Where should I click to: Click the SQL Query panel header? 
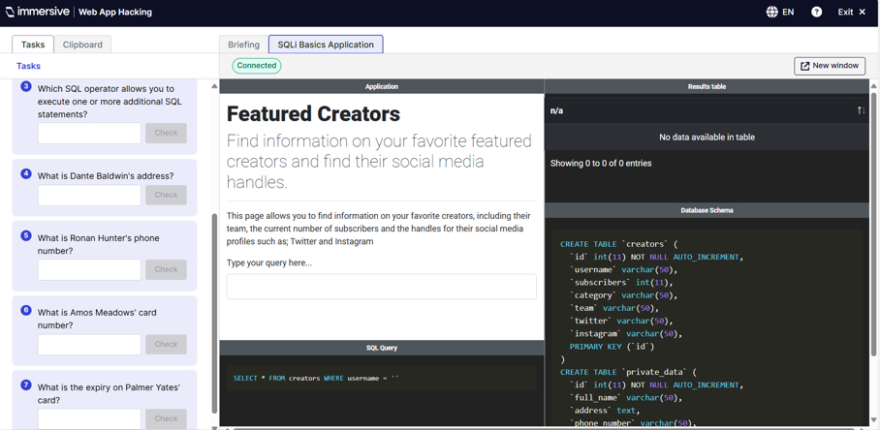(382, 348)
